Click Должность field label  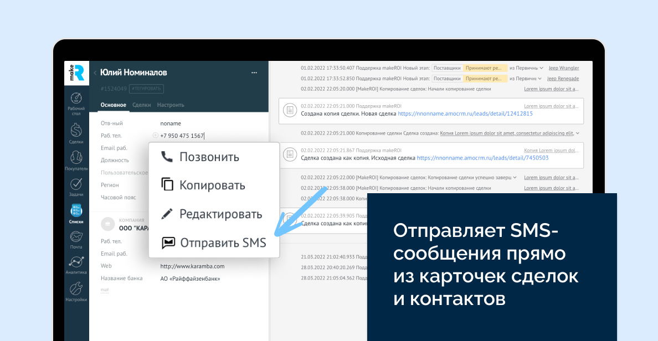[115, 160]
